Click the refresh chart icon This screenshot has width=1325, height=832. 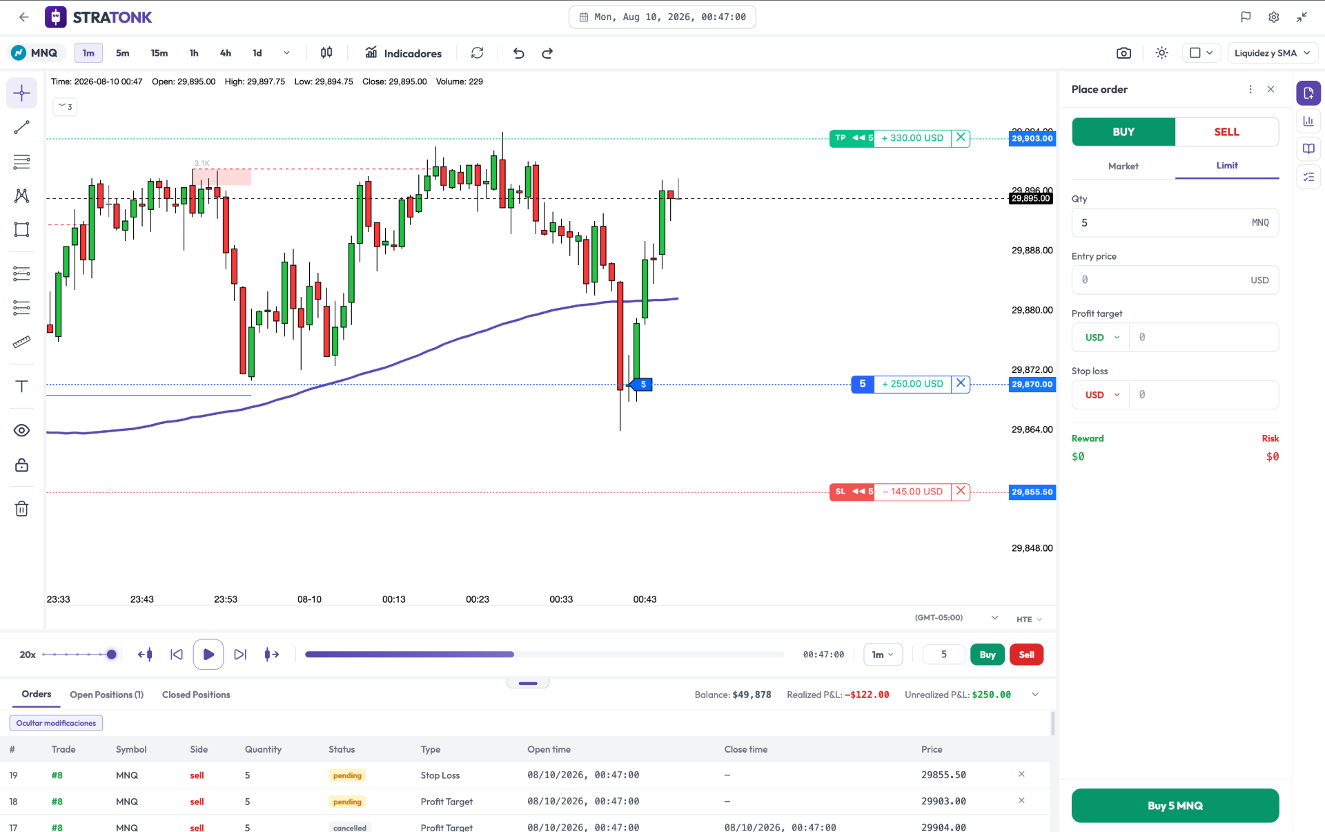click(477, 53)
